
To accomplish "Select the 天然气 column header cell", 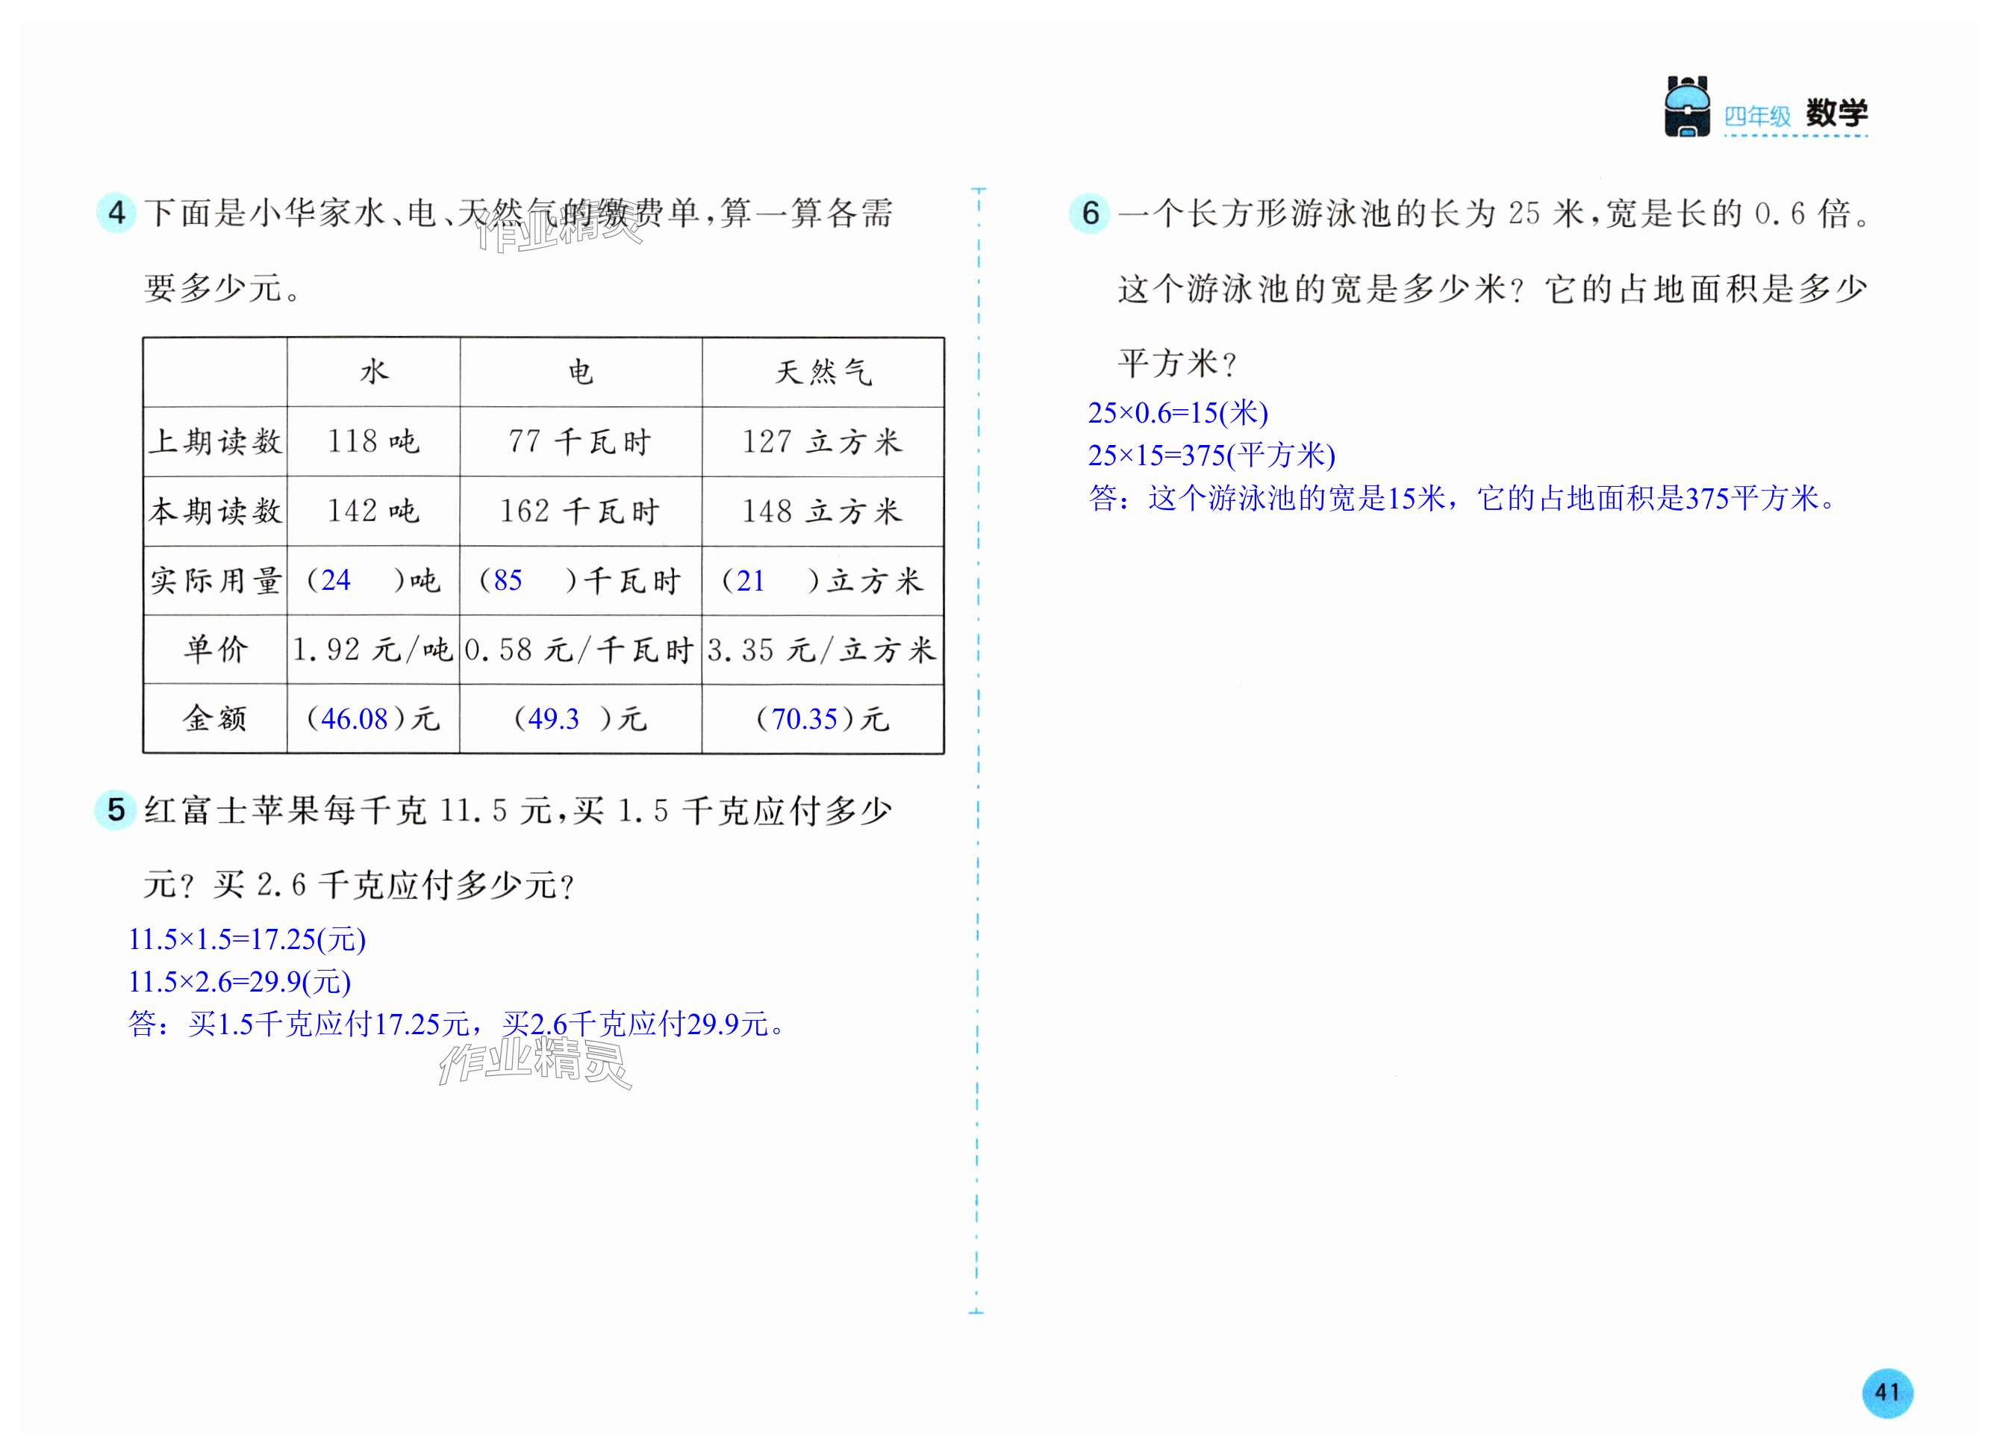I will 823,372.
